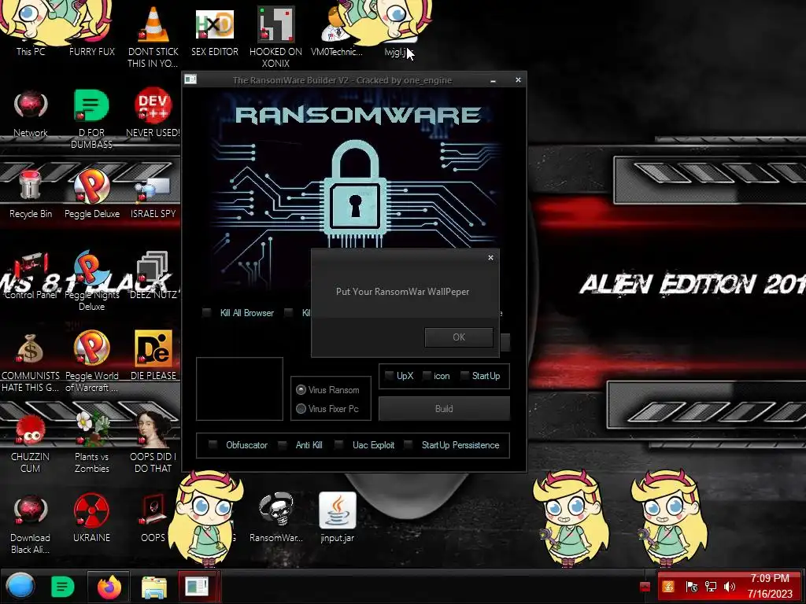Select the Virus Ransom radio button
This screenshot has width=806, height=604.
(x=301, y=390)
